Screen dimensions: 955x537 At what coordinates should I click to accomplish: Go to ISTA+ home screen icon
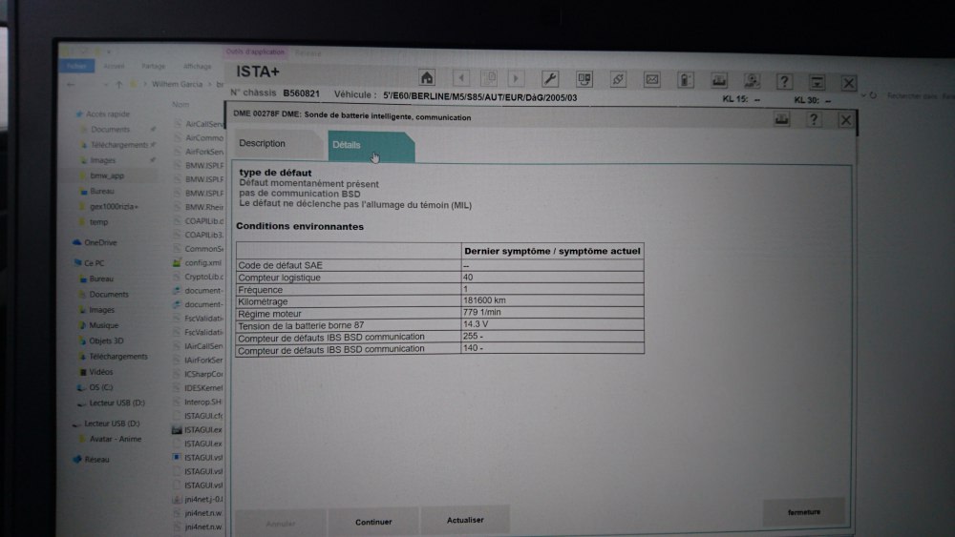tap(427, 78)
